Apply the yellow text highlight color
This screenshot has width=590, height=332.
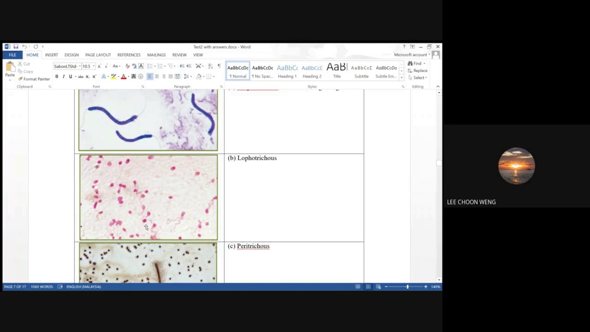click(113, 77)
